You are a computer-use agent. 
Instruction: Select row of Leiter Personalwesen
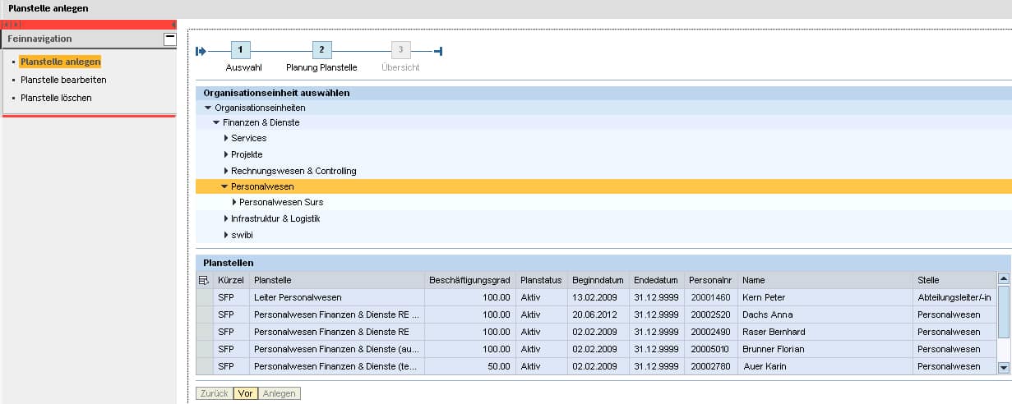coord(204,297)
